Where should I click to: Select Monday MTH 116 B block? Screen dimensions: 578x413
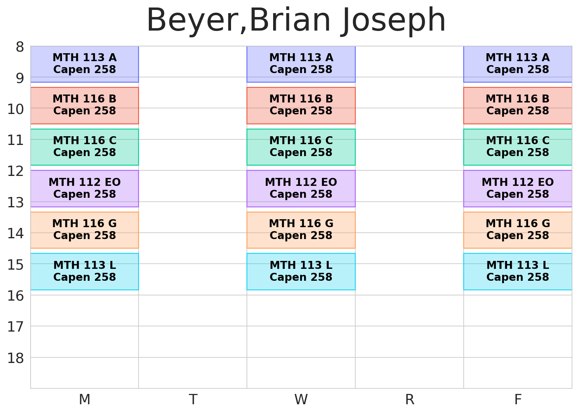coord(85,105)
